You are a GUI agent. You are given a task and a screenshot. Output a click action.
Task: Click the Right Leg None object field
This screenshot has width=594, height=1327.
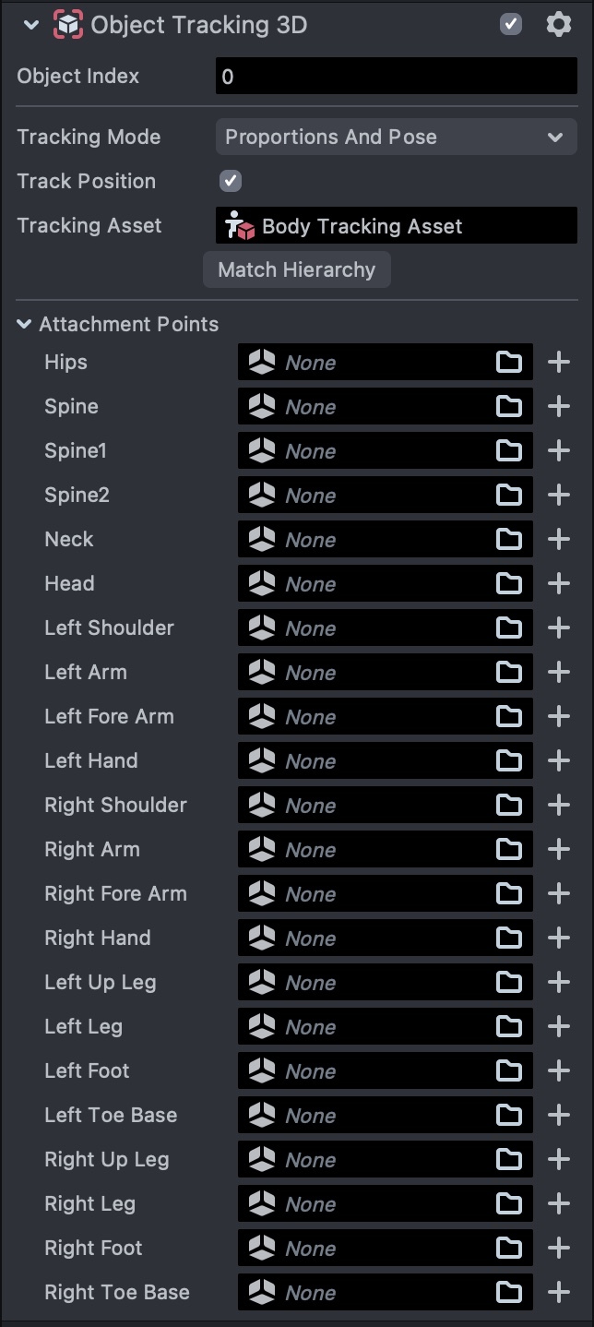point(369,1204)
